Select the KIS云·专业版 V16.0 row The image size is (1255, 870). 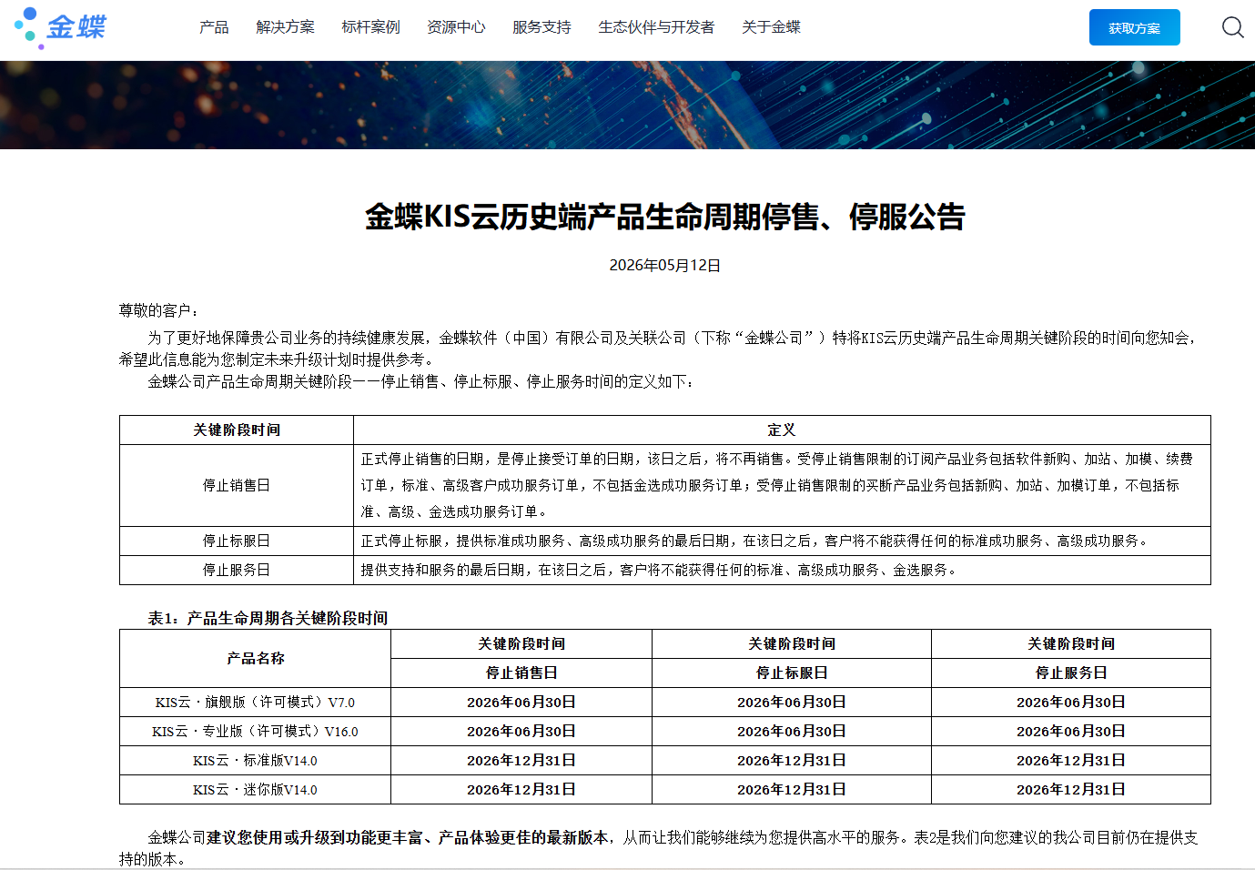click(x=664, y=731)
